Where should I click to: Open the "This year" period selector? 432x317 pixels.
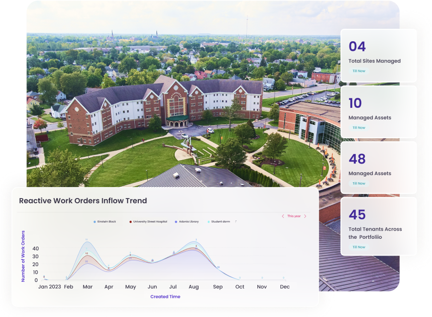coord(294,216)
